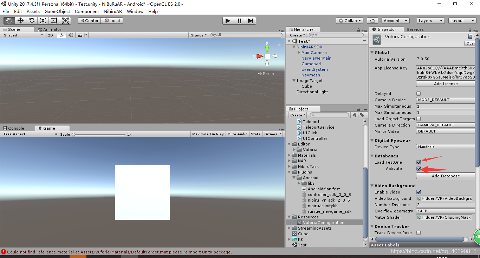Image resolution: width=480 pixels, height=258 pixels.
Task: Switch to the Animator tab
Action: (50, 29)
